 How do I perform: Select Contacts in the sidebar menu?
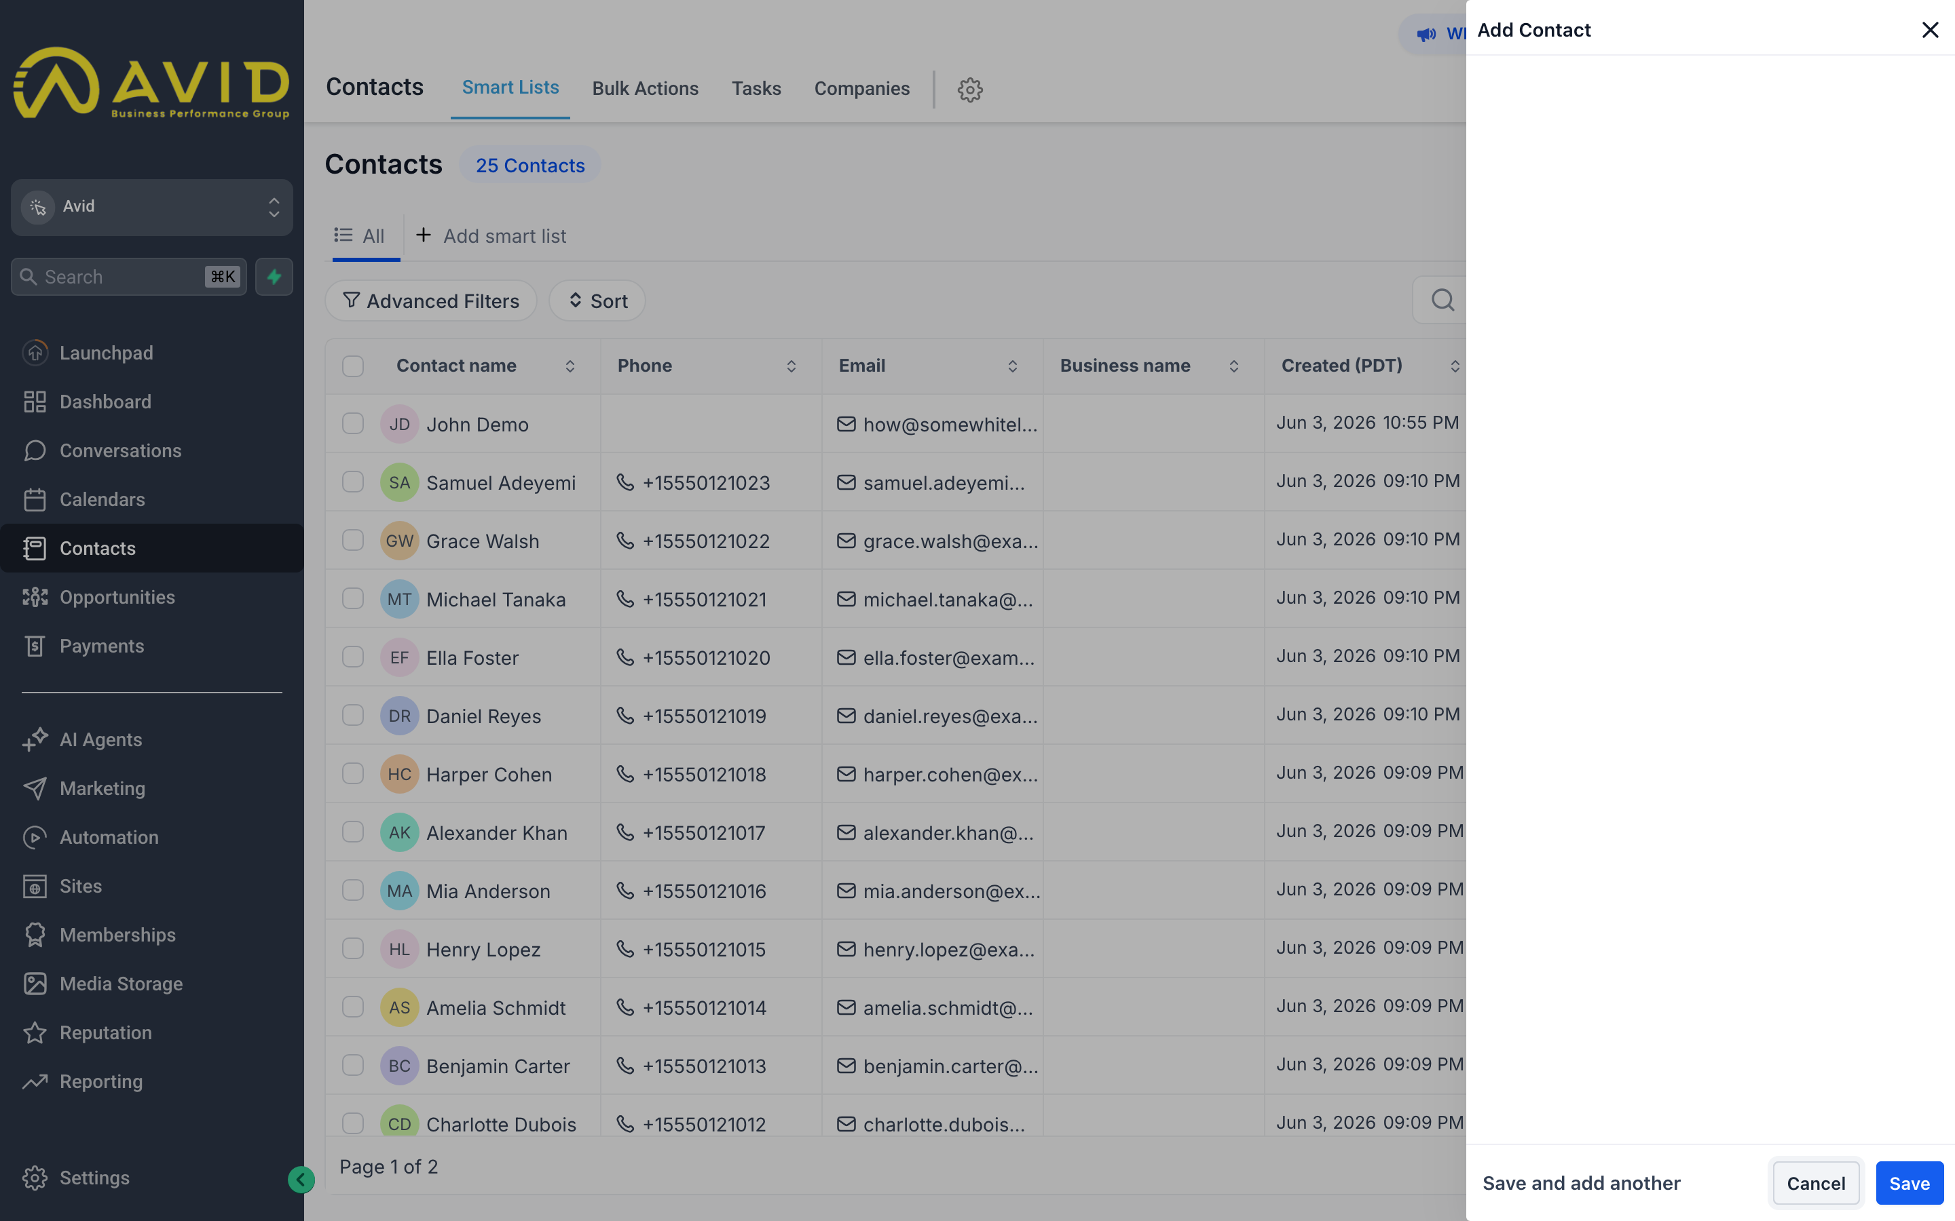pos(152,548)
